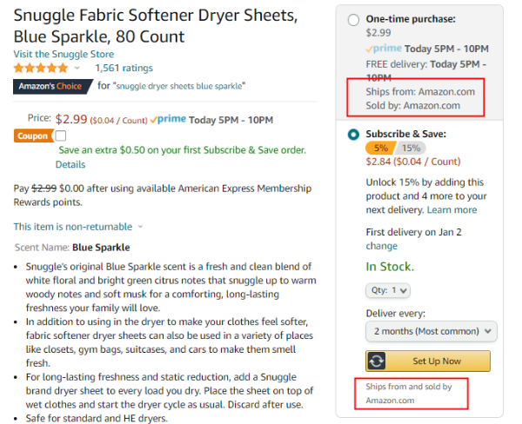Click Learn more about 15% savings
Screen dimensions: 522x424
pos(452,209)
